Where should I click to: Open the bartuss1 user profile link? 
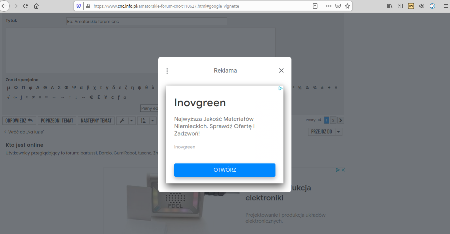pyautogui.click(x=89, y=153)
